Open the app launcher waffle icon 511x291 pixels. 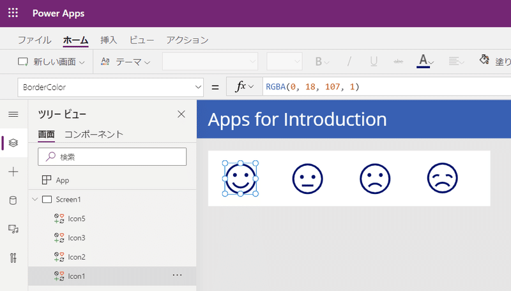pos(13,13)
